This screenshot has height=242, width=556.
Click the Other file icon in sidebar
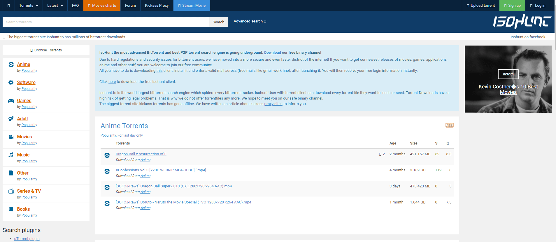tap(11, 173)
